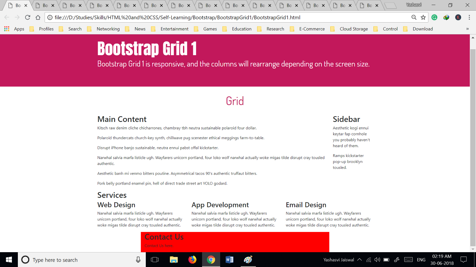Viewport: 476px width, 267px height.
Task: Click the Services heading
Action: click(112, 195)
